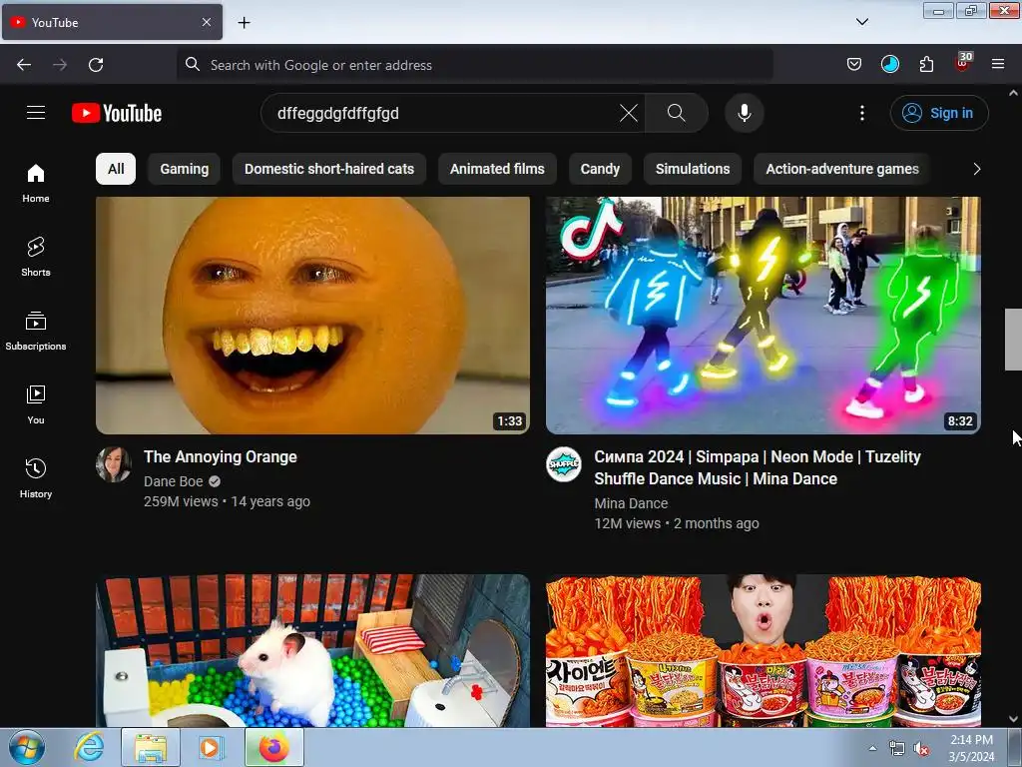Click the YouTube search magnifier button
Viewport: 1022px width, 767px height.
[x=677, y=113]
